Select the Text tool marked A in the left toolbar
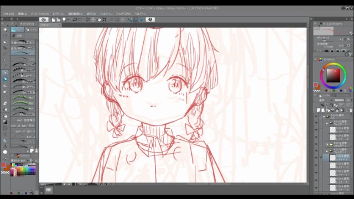This screenshot has width=354, height=199. coord(5,146)
